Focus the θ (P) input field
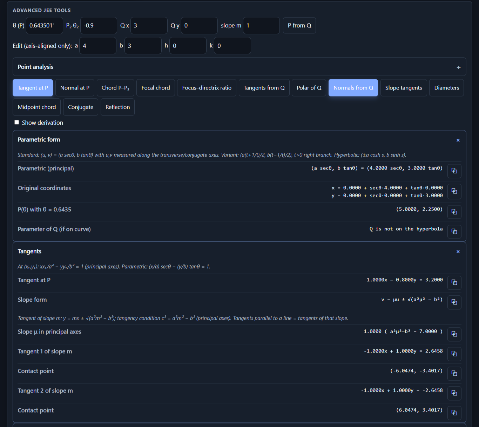This screenshot has width=479, height=427. click(45, 26)
